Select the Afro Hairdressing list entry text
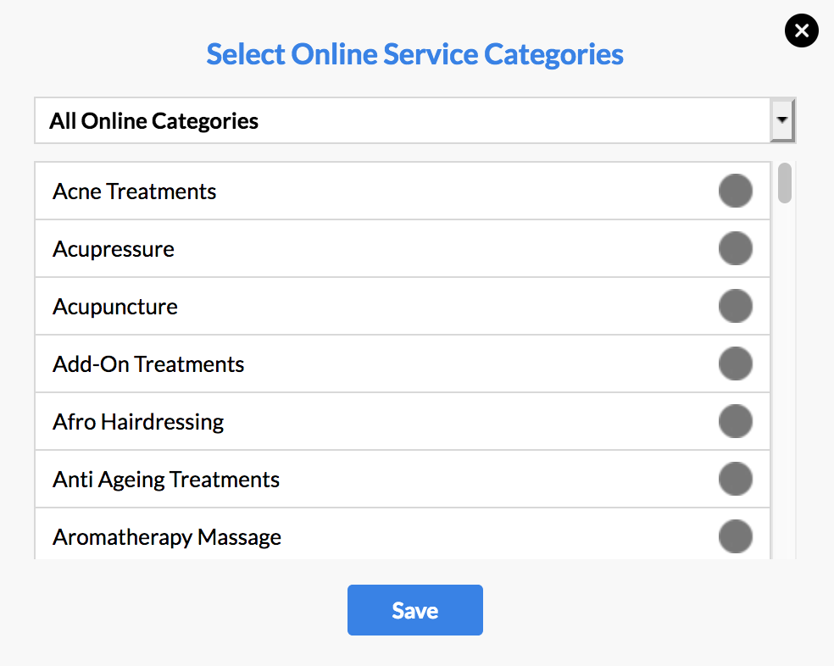The width and height of the screenshot is (834, 666). pyautogui.click(x=138, y=422)
